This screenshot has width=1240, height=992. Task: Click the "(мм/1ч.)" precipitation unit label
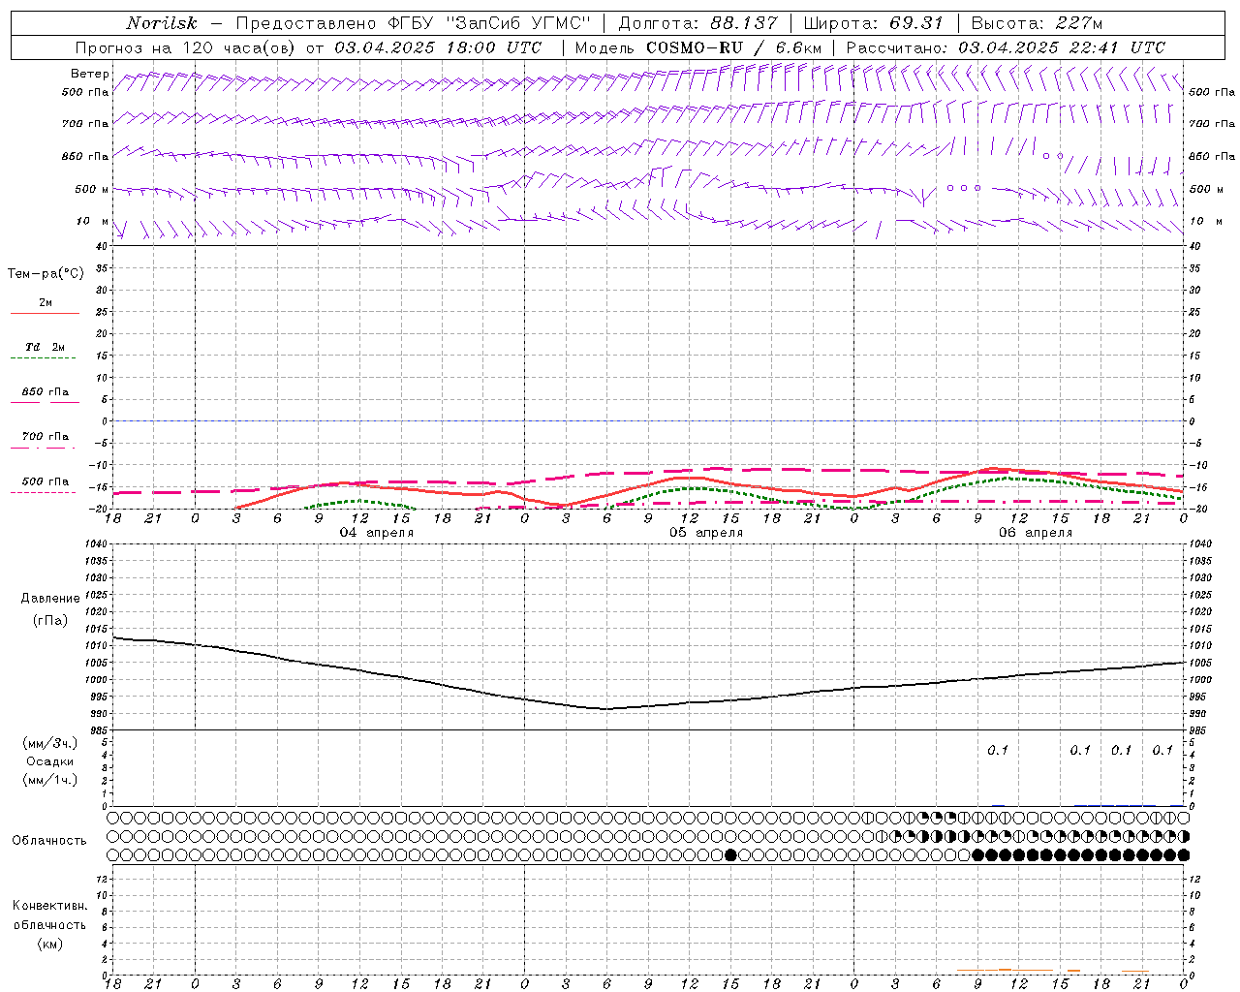pos(50,780)
